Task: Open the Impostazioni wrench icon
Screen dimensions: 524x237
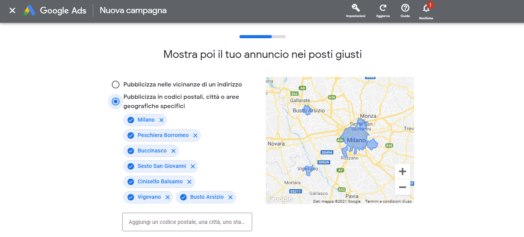Action: pos(355,8)
